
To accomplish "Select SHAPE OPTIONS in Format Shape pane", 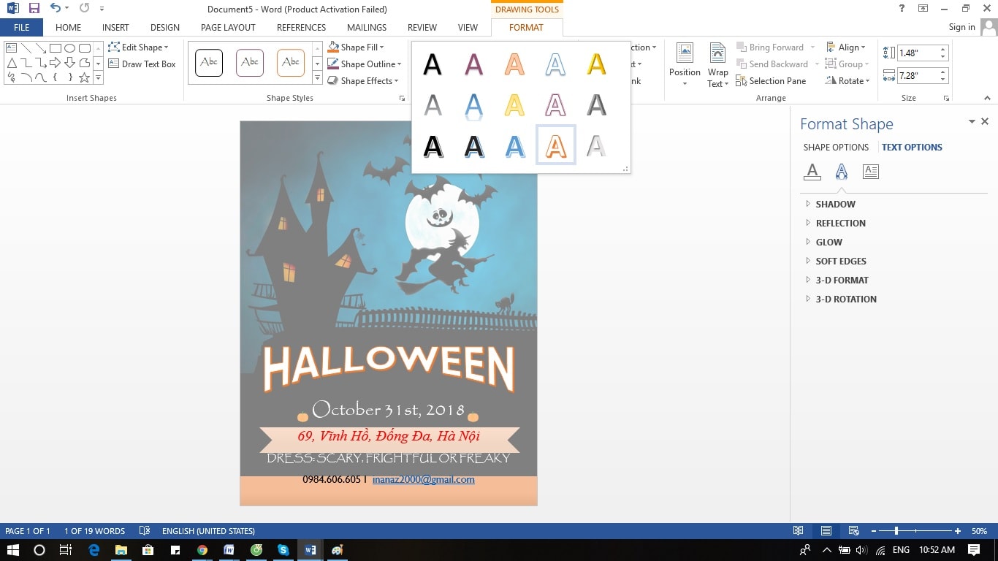I will coord(836,148).
